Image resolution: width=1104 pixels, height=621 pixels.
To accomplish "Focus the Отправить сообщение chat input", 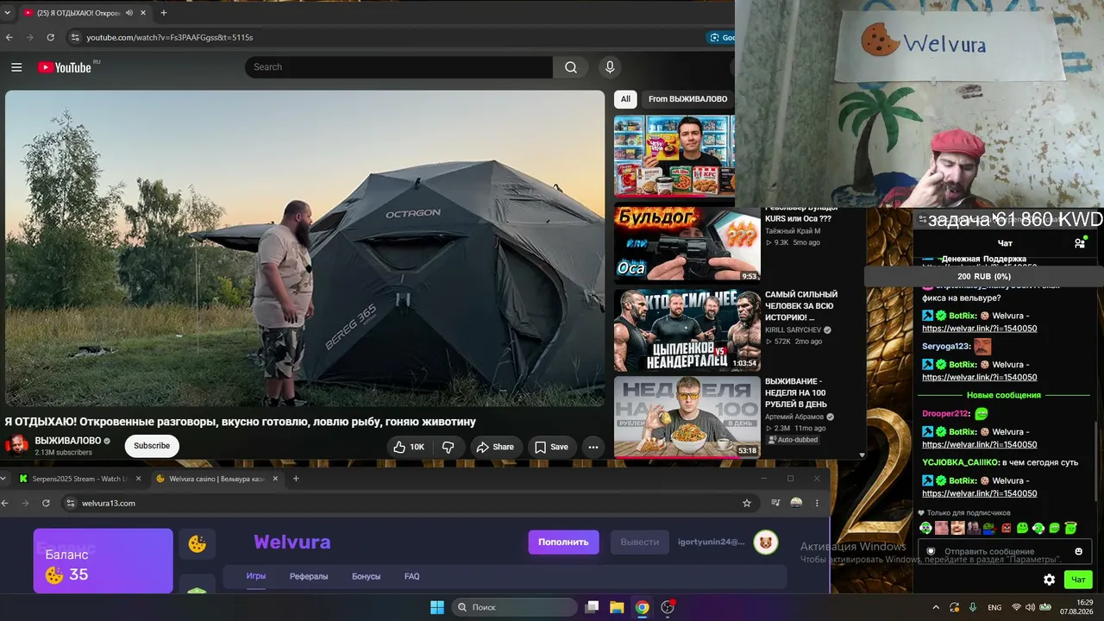I will click(x=1003, y=551).
